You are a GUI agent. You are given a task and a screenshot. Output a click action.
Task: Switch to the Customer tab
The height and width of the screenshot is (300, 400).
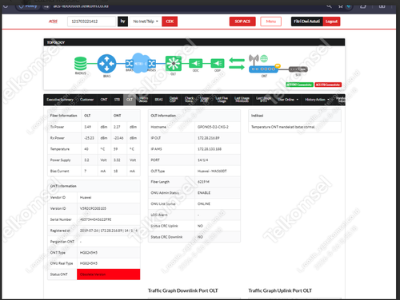click(86, 100)
